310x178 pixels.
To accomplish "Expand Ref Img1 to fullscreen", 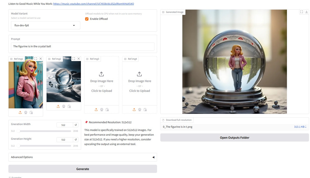I will pyautogui.click(x=36, y=59).
